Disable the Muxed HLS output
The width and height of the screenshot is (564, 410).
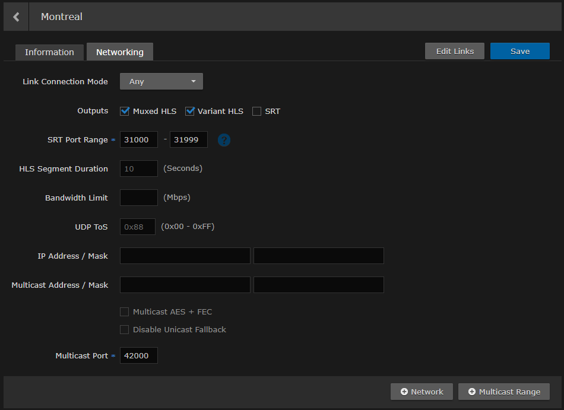pyautogui.click(x=124, y=111)
